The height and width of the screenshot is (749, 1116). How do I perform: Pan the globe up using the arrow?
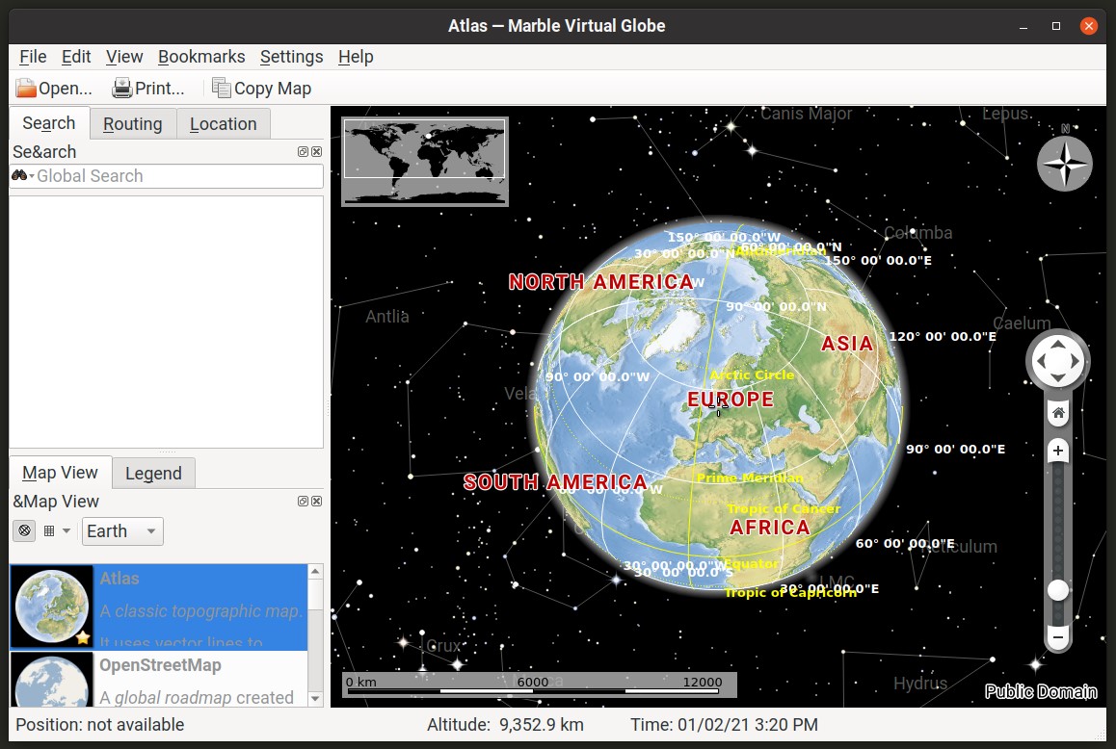click(1057, 344)
